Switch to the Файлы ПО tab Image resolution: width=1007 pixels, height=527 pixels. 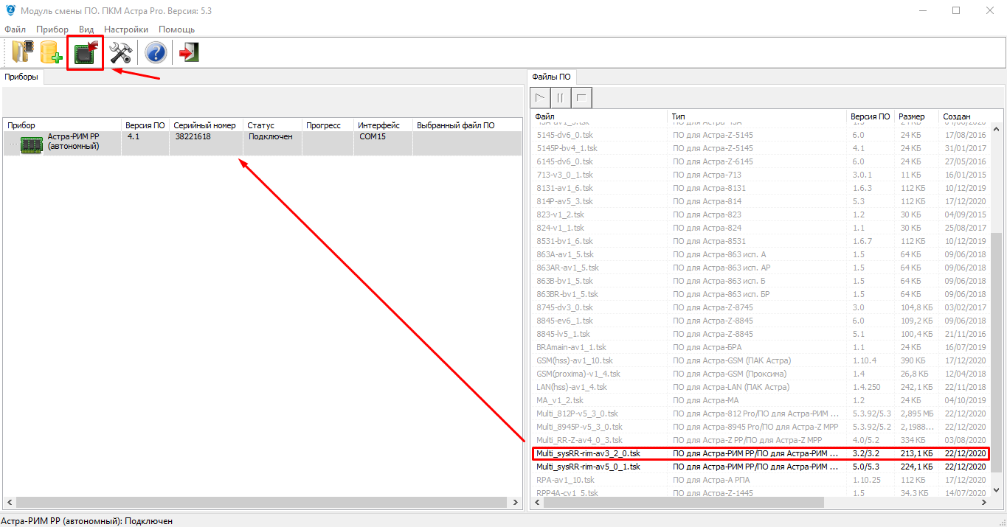tap(552, 77)
